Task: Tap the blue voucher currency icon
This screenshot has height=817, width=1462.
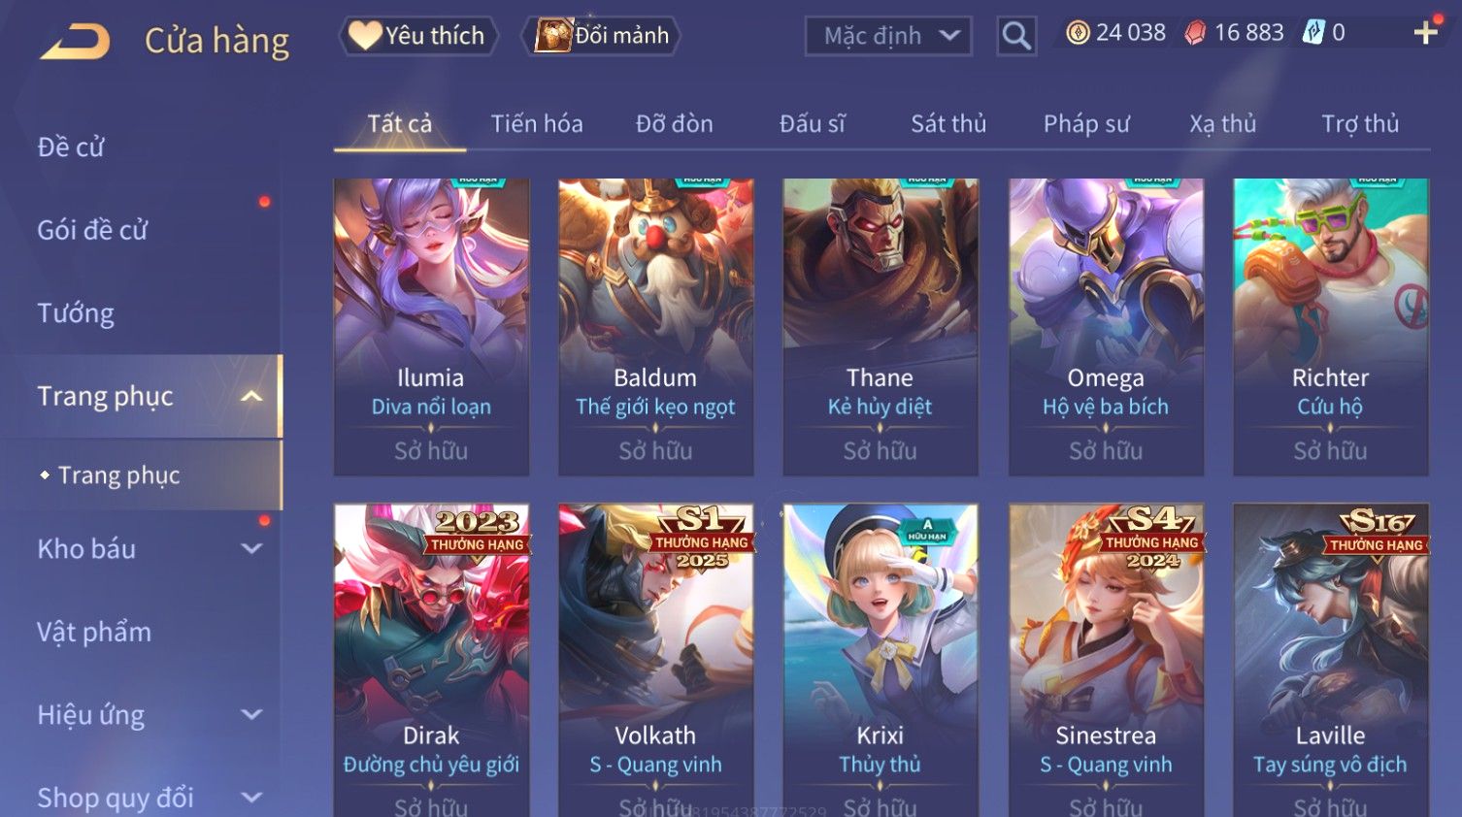Action: point(1313,32)
